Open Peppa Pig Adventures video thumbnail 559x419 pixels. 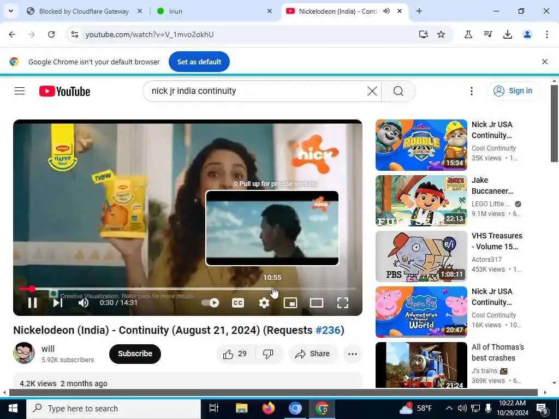pos(421,312)
